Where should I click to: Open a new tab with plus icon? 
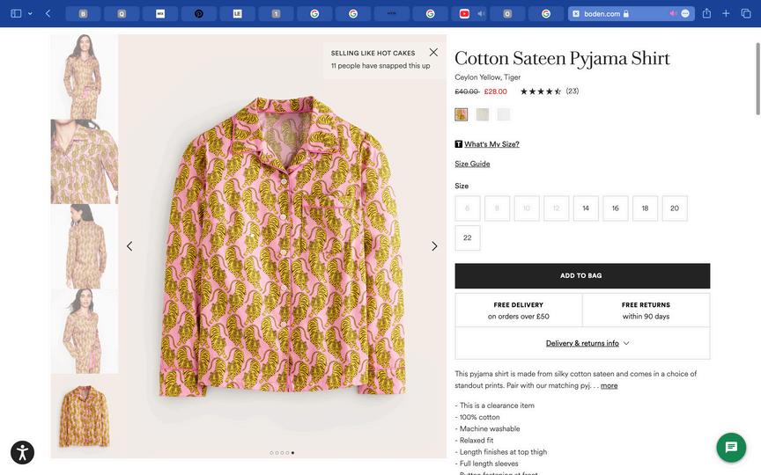pos(726,13)
